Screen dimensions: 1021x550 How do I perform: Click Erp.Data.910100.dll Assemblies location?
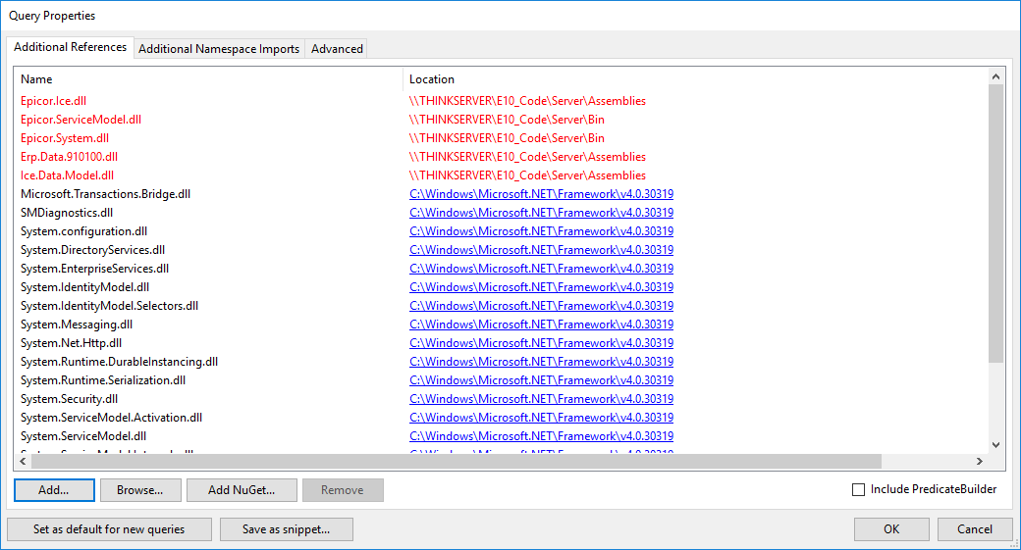pos(527,157)
